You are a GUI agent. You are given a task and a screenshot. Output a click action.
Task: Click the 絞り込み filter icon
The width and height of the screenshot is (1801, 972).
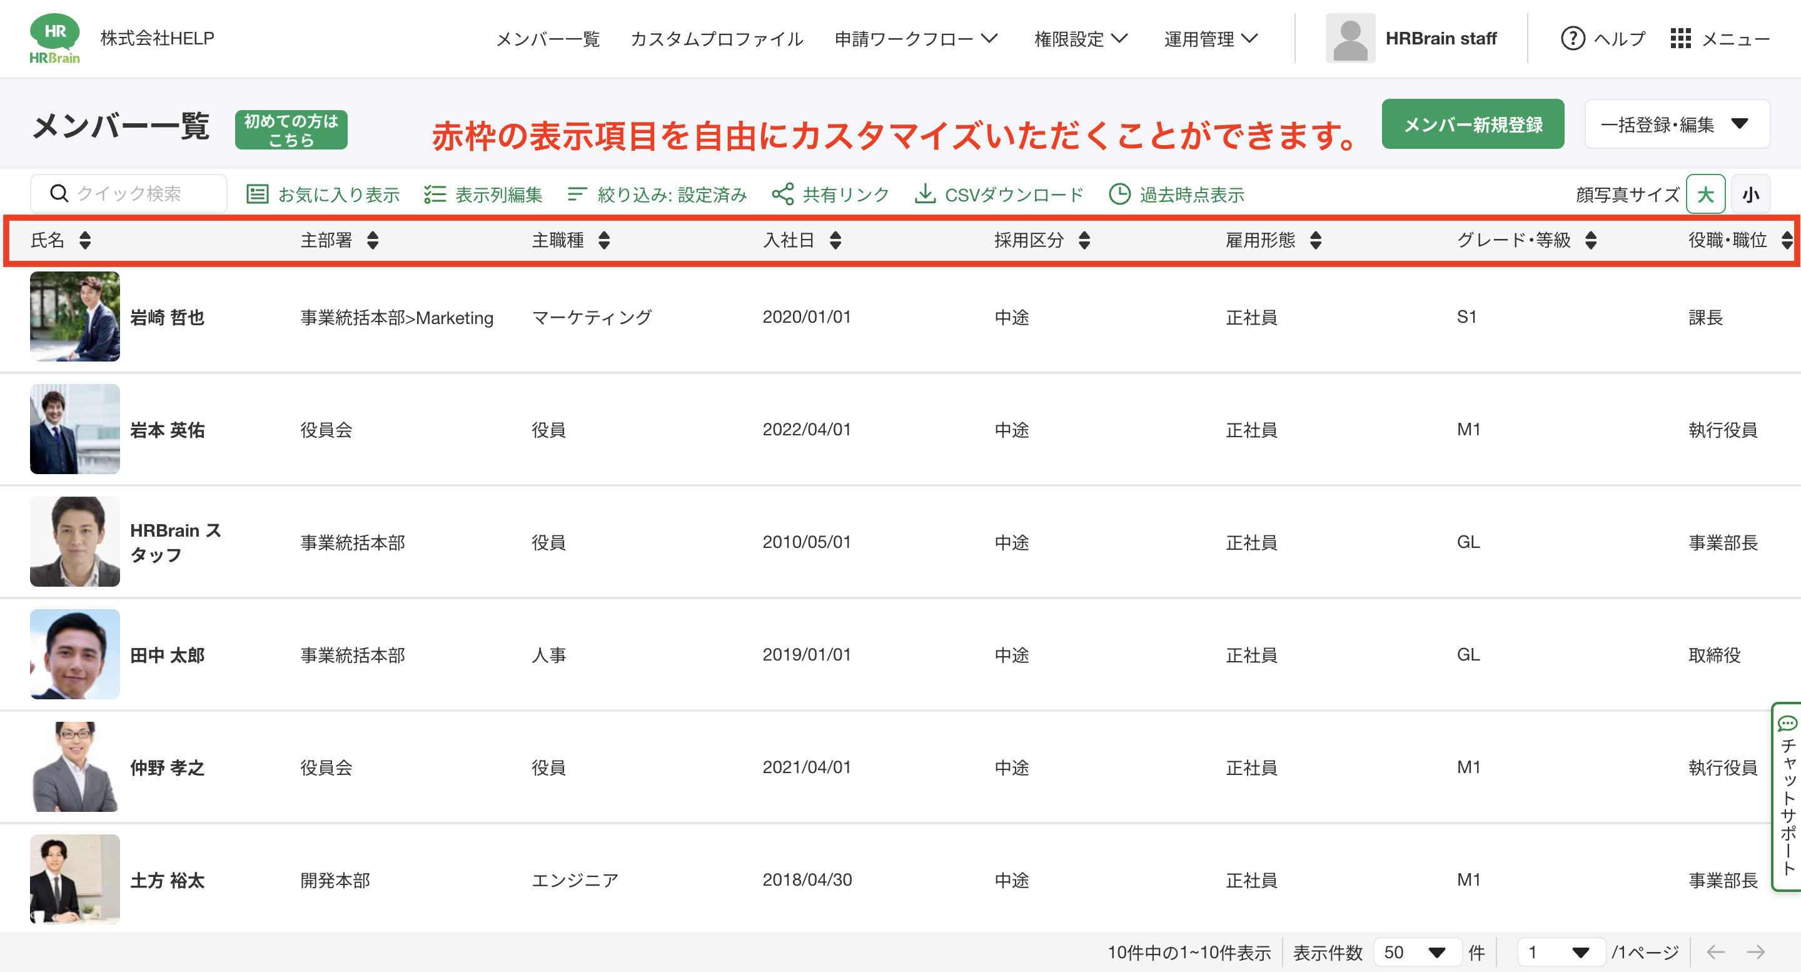tap(577, 195)
